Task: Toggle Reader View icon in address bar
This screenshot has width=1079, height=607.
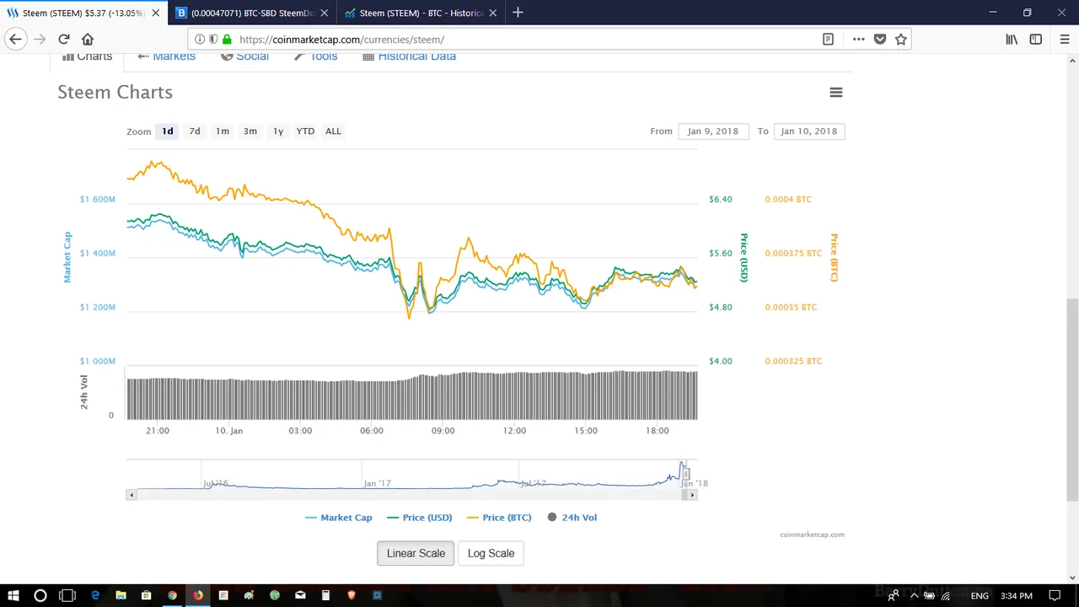Action: coord(829,39)
